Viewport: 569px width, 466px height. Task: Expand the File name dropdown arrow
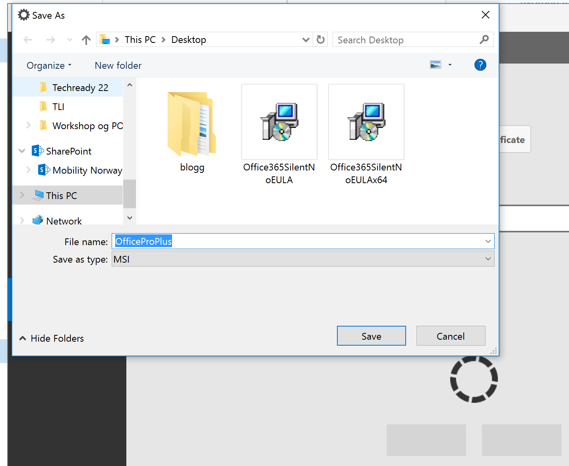coord(488,242)
